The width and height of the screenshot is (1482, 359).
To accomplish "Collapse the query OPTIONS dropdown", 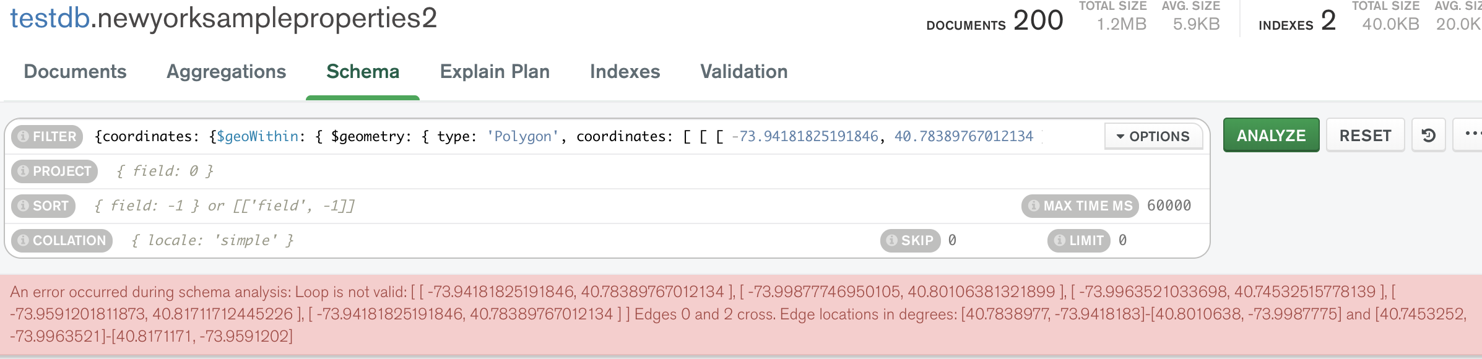I will [1153, 136].
